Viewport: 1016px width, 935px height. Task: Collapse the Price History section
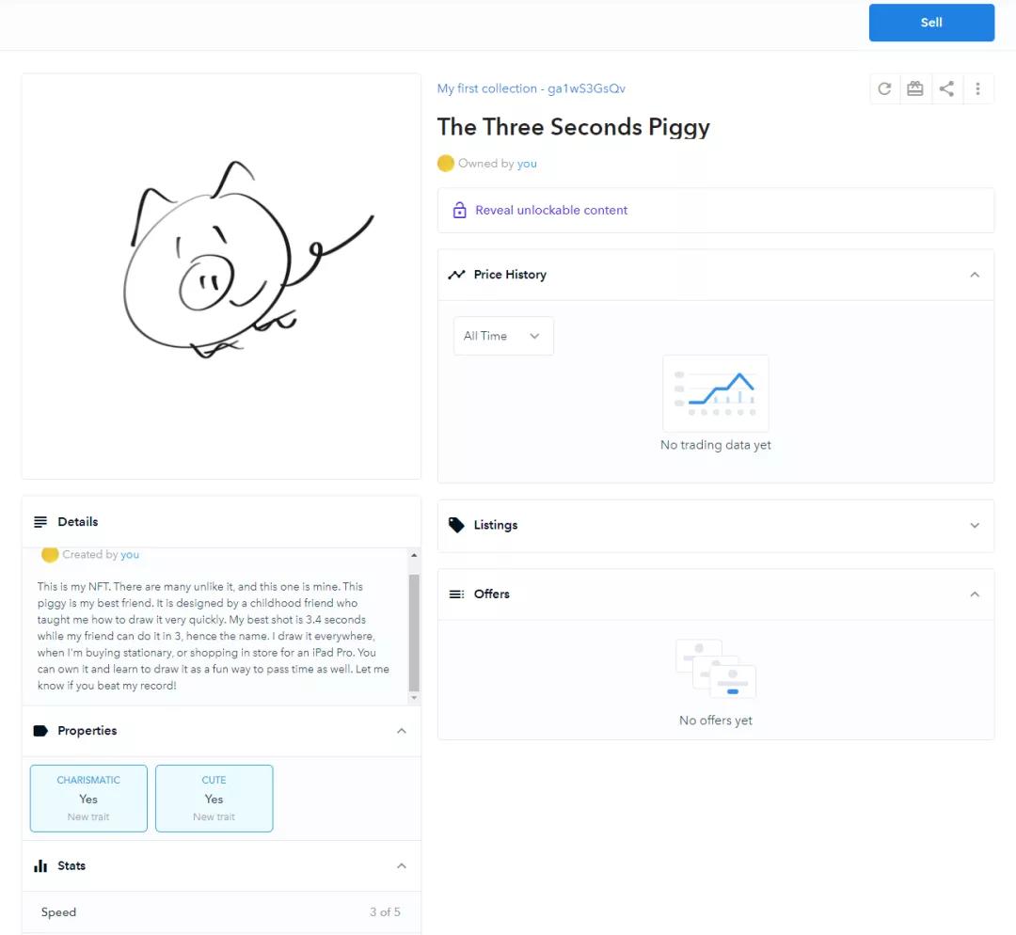(975, 275)
